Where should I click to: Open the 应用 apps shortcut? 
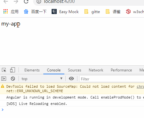pyautogui.click(x=11, y=11)
